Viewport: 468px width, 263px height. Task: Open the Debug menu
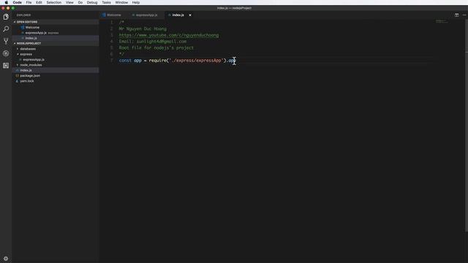pyautogui.click(x=92, y=2)
